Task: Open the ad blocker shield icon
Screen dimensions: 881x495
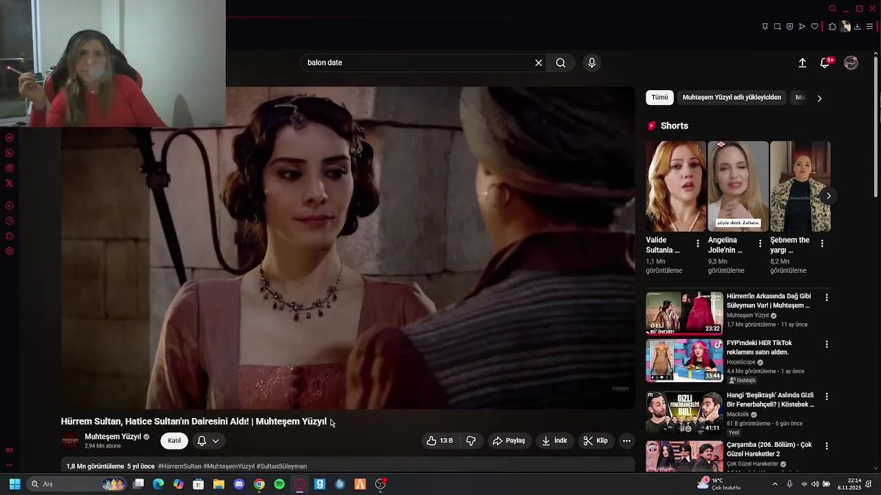Action: (x=789, y=27)
